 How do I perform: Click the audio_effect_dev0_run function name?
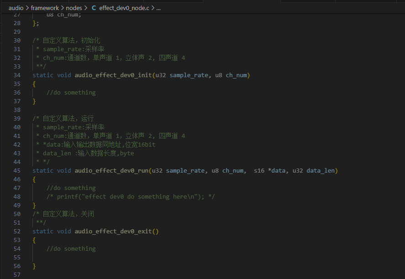[x=111, y=170]
